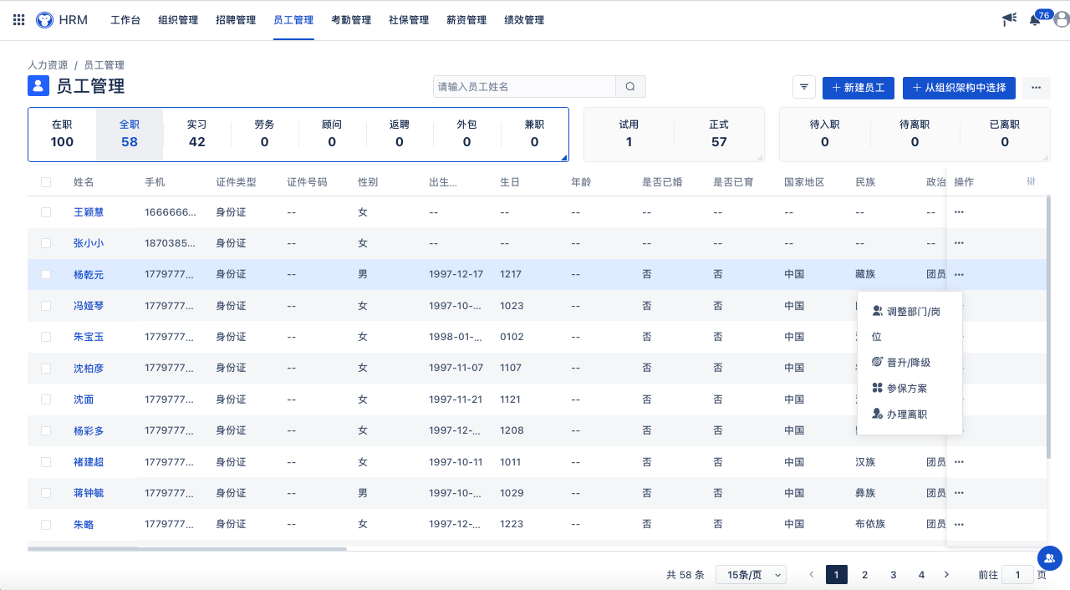This screenshot has width=1070, height=590.
Task: Tick the checkbox for 张小小
Action: 46,243
